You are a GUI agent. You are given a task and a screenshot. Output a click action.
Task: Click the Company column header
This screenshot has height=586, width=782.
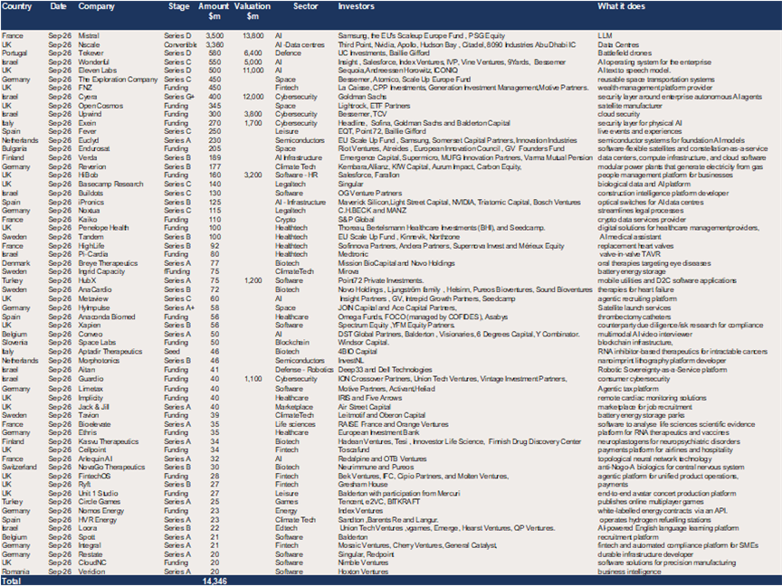(96, 6)
